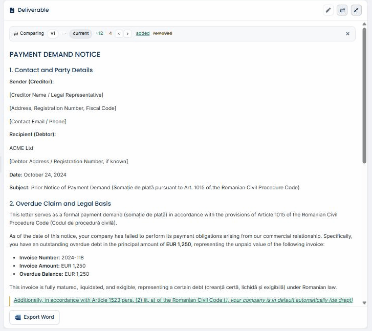372x331 pixels.
Task: Click the vertical scrollbar thumb
Action: point(364,95)
